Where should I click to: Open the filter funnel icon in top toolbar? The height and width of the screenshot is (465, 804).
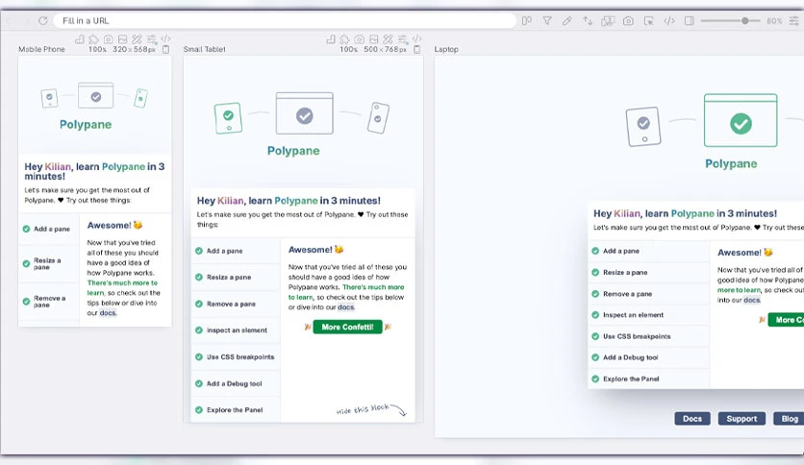click(547, 21)
